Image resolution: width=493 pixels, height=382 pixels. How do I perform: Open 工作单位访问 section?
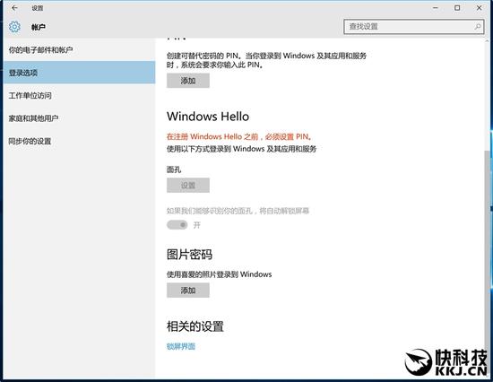point(79,95)
